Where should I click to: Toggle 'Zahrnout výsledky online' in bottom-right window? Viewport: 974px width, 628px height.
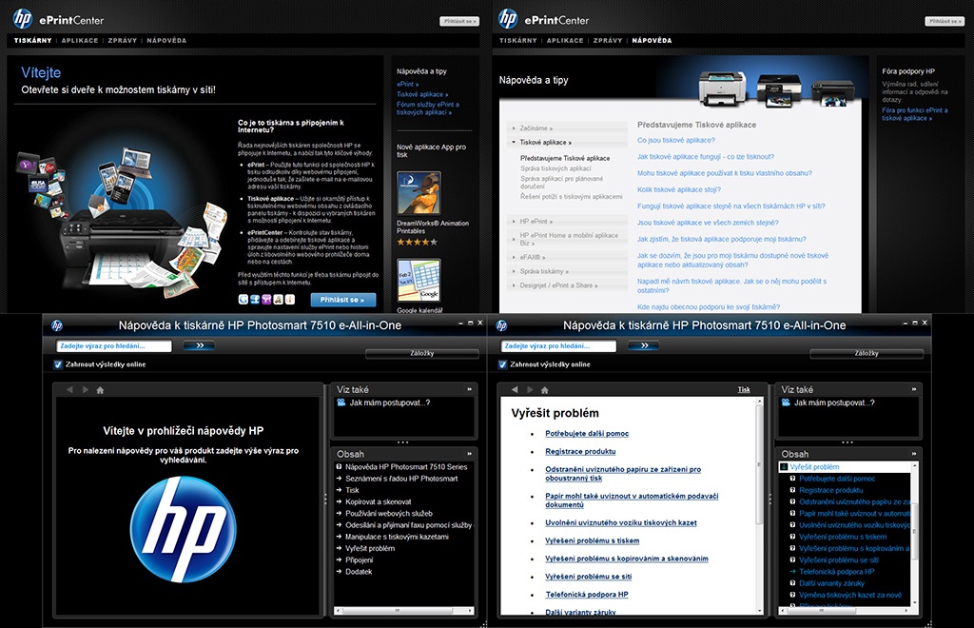coord(502,364)
